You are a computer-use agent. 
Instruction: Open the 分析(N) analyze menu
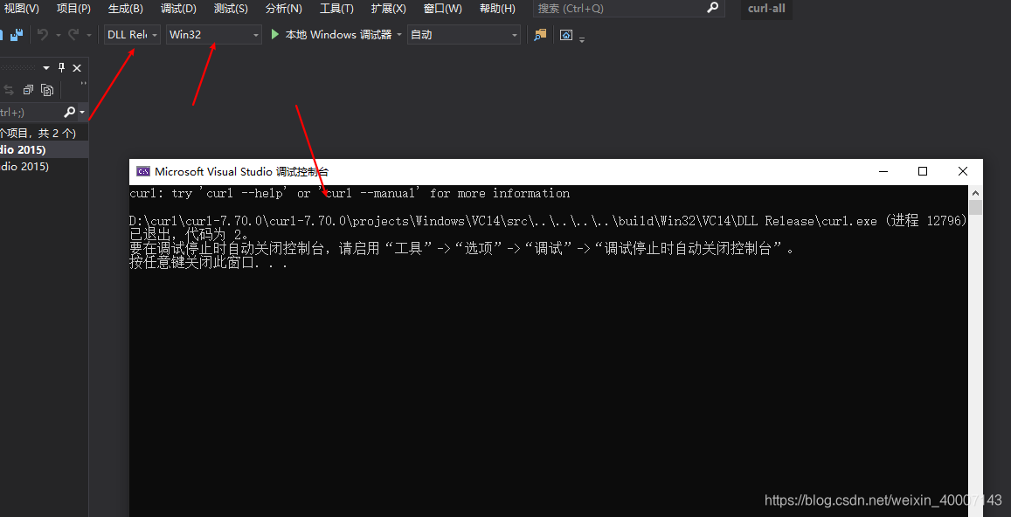[284, 9]
